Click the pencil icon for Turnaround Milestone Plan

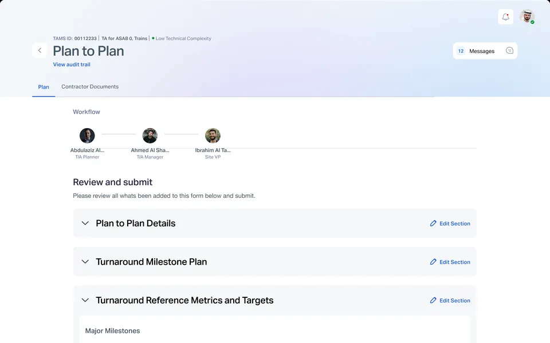coord(433,262)
